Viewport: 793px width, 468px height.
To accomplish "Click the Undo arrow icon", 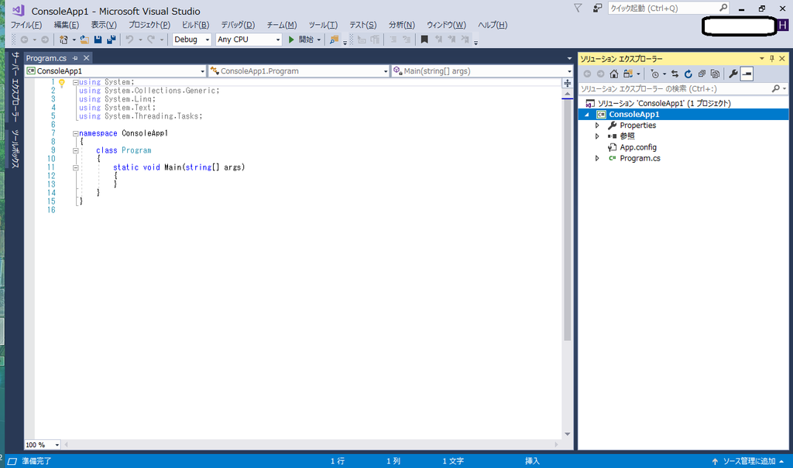I will point(129,40).
